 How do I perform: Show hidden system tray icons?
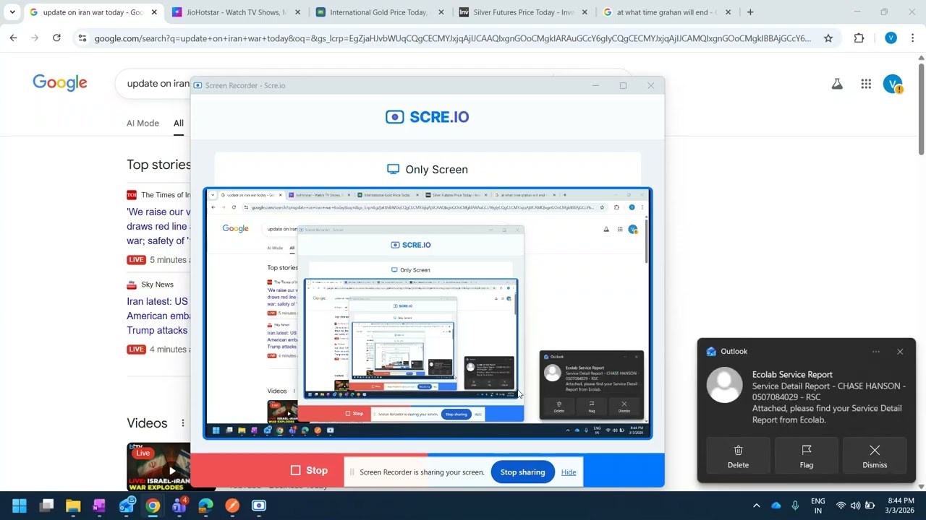757,506
